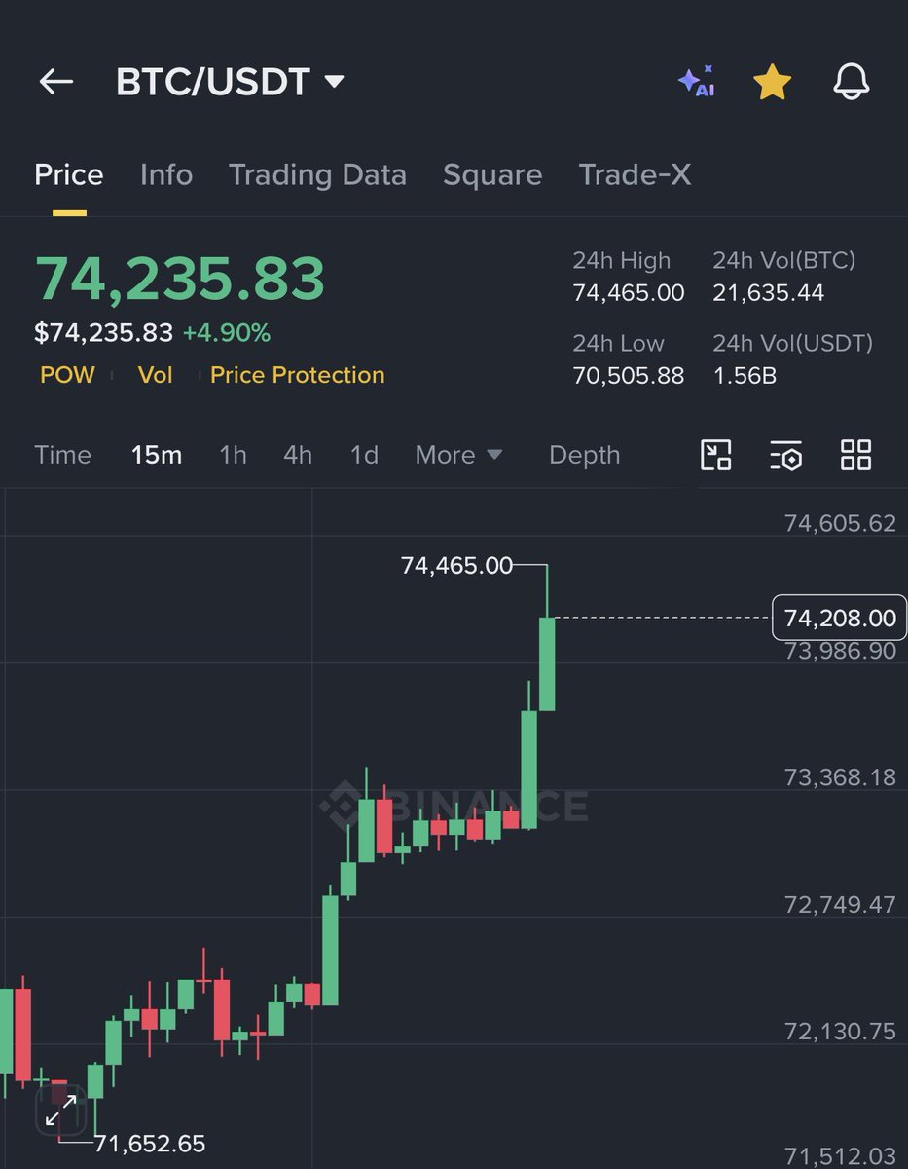Open the chart drawing tools icon
Image resolution: width=908 pixels, height=1169 pixels.
[716, 455]
